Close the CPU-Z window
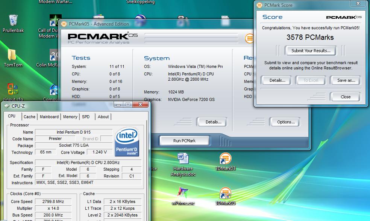 pyautogui.click(x=140, y=104)
